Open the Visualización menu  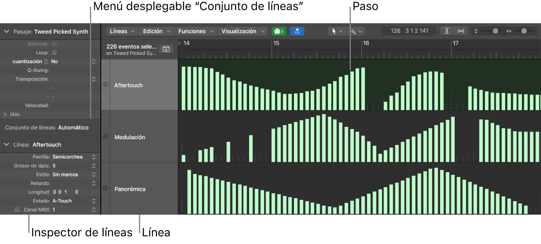(243, 31)
